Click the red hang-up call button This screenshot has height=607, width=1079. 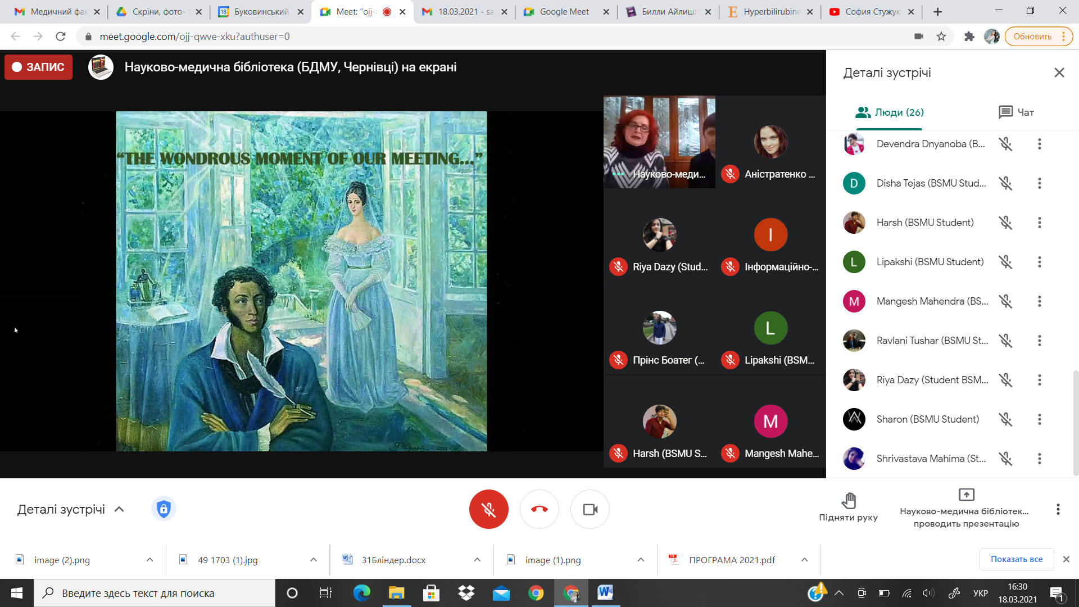click(x=539, y=509)
